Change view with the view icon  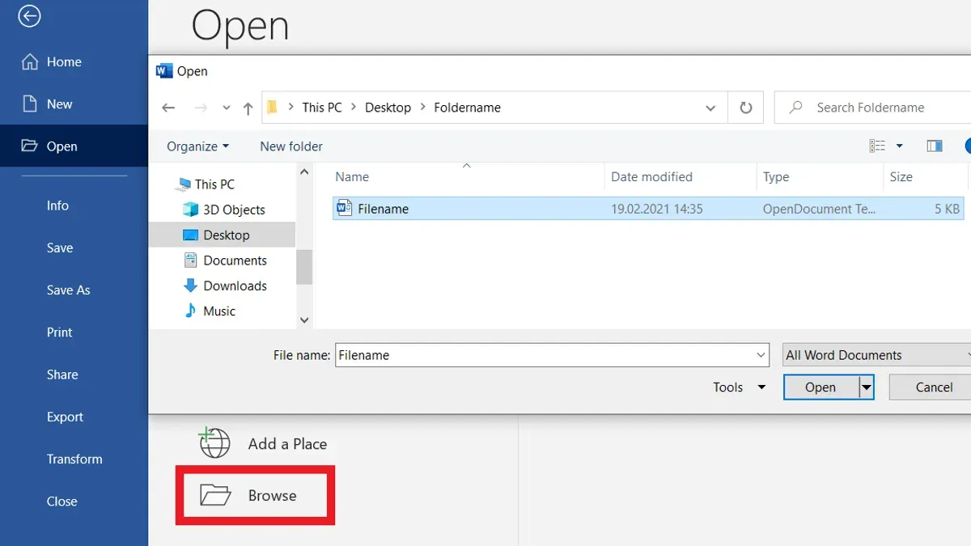click(x=878, y=146)
